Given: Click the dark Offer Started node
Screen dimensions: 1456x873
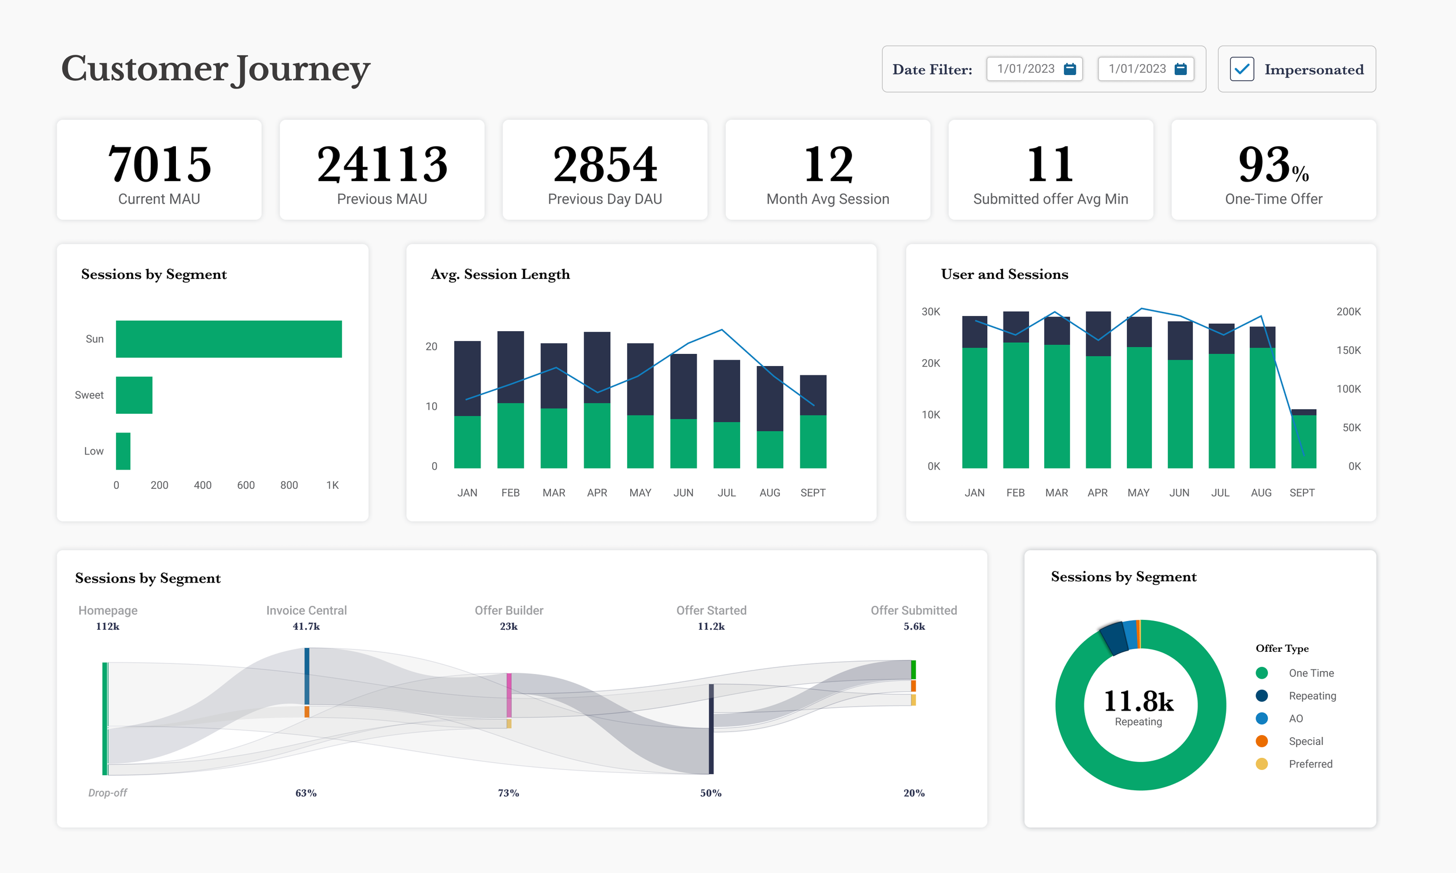Looking at the screenshot, I should tap(711, 728).
